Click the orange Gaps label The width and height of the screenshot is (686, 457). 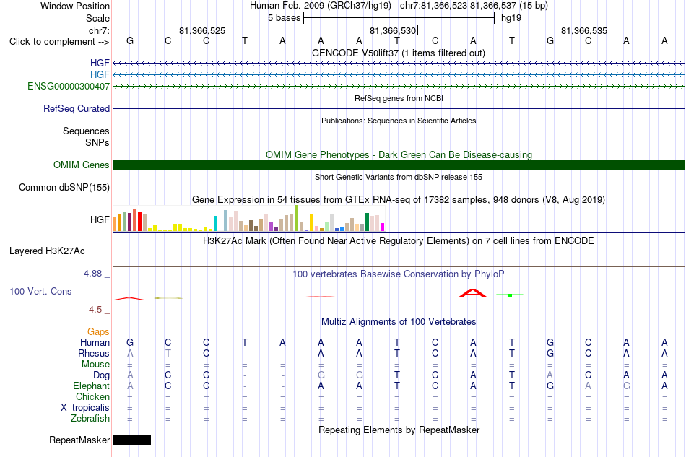coord(98,331)
